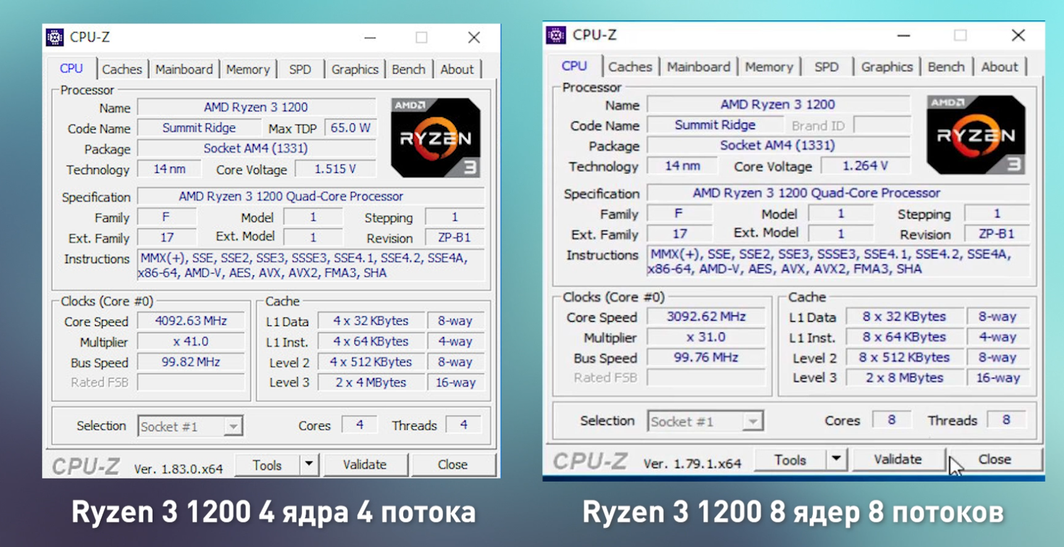Open Socket #1 selection dropdown in left window
The image size is (1064, 547).
pos(190,426)
